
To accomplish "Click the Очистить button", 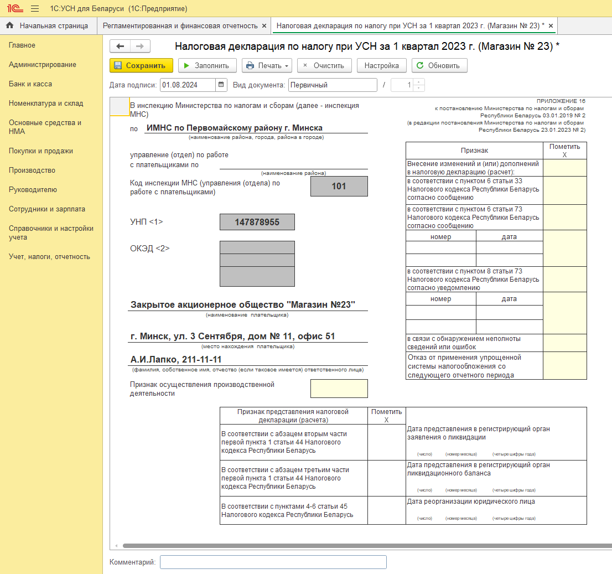I will [324, 66].
